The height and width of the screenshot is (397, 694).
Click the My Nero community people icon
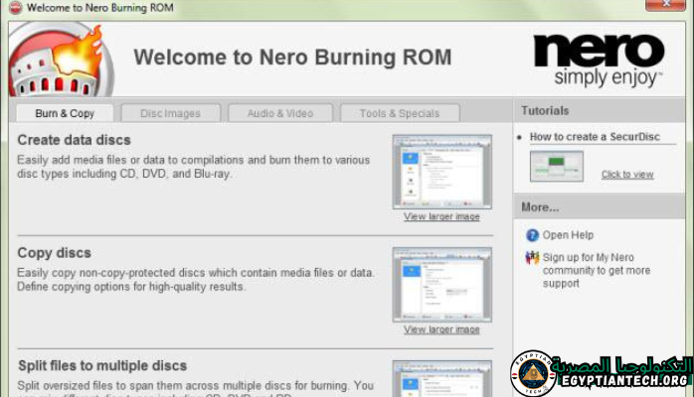[x=532, y=258]
